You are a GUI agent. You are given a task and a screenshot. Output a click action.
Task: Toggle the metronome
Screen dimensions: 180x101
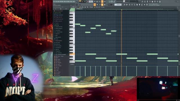point(95,1)
